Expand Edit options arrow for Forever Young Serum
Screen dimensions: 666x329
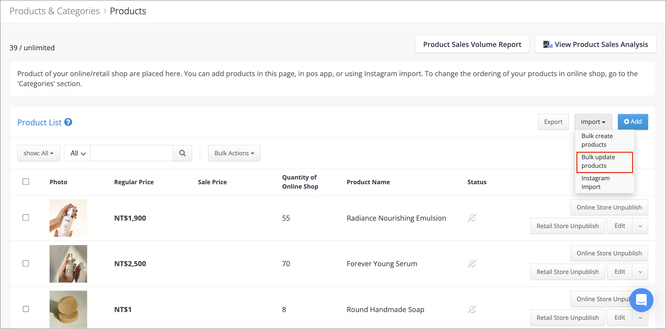tap(640, 272)
